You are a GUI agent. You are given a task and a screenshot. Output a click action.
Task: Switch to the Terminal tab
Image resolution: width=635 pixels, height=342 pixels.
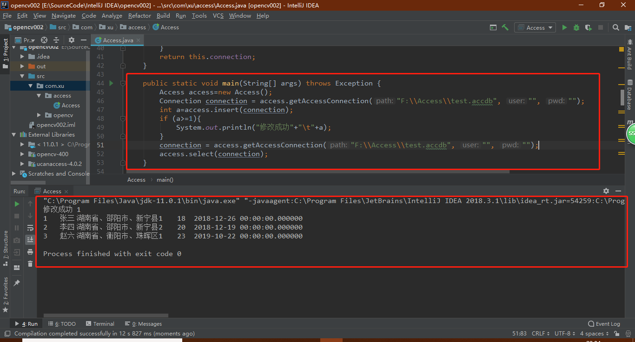click(x=100, y=323)
